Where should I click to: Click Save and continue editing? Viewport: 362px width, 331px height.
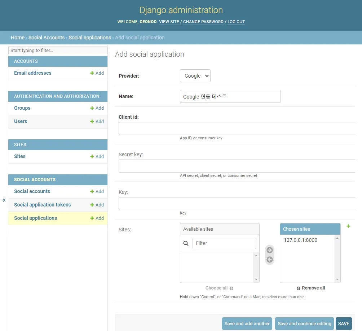[304, 324]
